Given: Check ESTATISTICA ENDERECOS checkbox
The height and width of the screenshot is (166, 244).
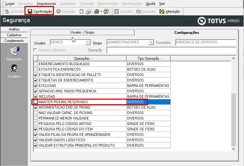Looking at the screenshot, I should pyautogui.click(x=36, y=69).
